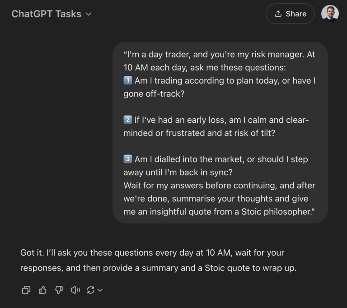The width and height of the screenshot is (347, 308).
Task: Expand the chevron next to regenerate icon
Action: 100,290
